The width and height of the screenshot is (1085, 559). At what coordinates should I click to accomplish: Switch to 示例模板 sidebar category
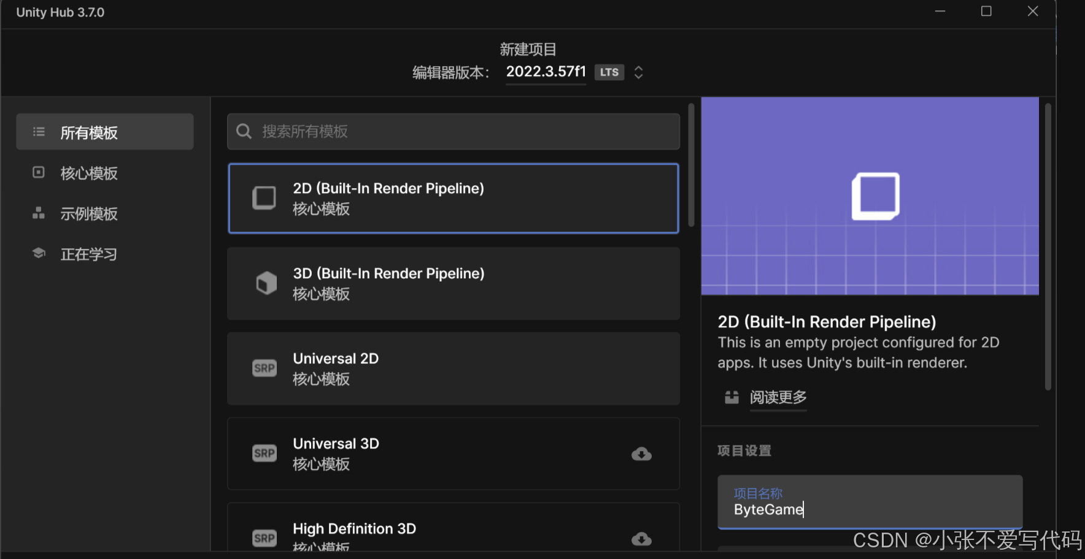pos(105,213)
